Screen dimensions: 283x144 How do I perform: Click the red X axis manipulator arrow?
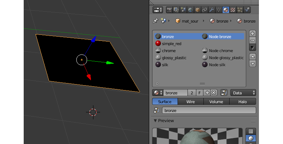coord(89,77)
